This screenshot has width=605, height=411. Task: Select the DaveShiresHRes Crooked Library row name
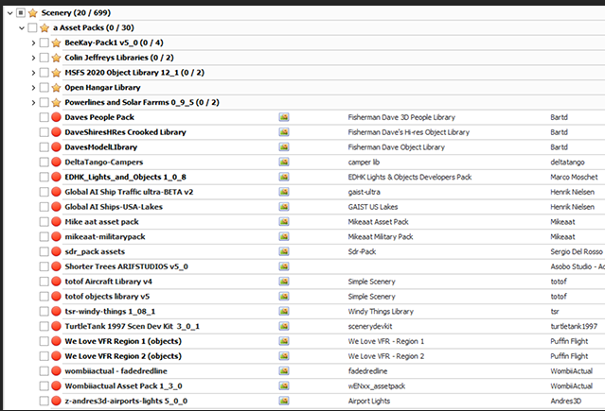click(x=125, y=132)
